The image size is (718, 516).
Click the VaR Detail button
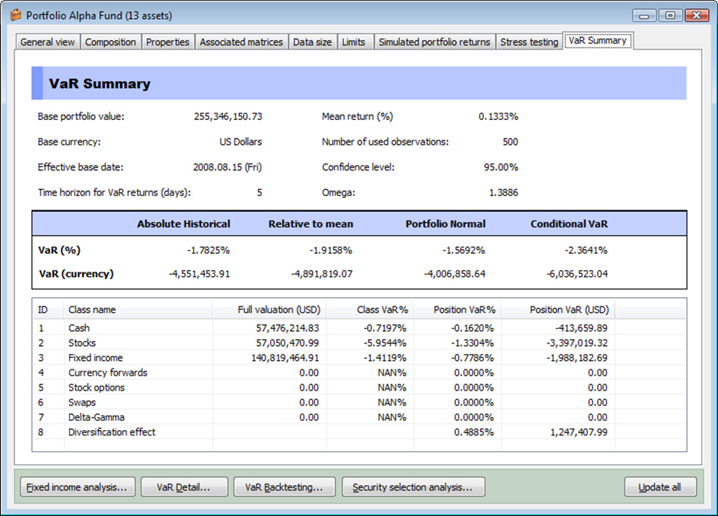coord(184,487)
